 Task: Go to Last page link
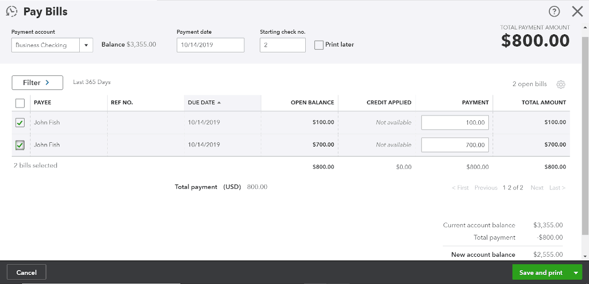[x=557, y=188]
